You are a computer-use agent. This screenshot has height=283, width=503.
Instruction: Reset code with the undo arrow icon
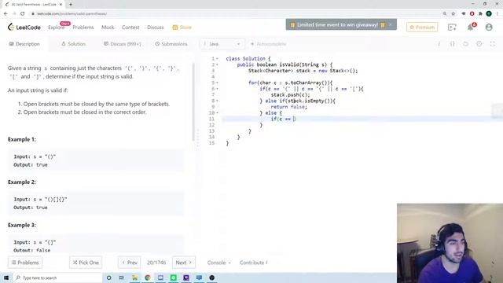(x=466, y=44)
